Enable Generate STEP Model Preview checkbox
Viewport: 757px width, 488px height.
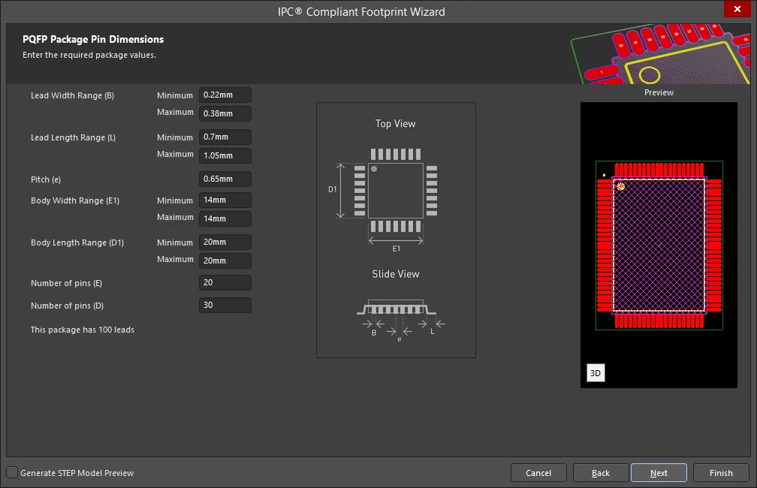12,472
